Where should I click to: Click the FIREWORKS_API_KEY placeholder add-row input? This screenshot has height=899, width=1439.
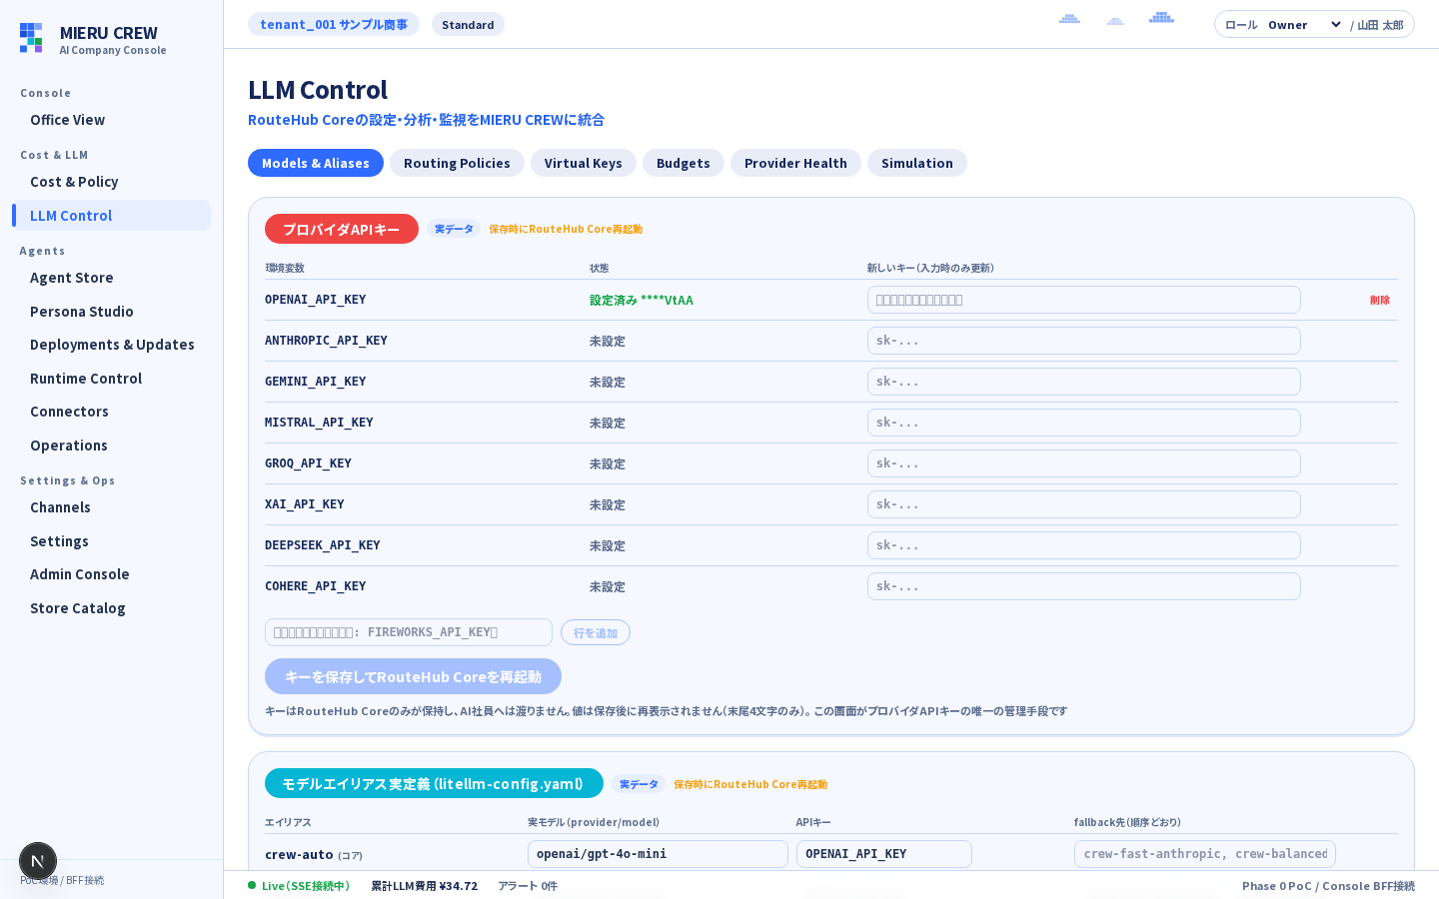coord(409,632)
